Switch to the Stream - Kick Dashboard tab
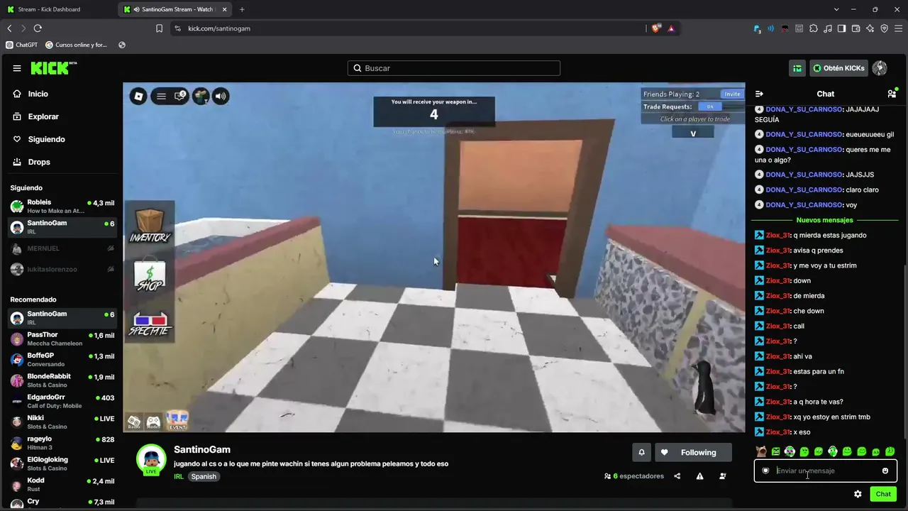 pos(58,9)
